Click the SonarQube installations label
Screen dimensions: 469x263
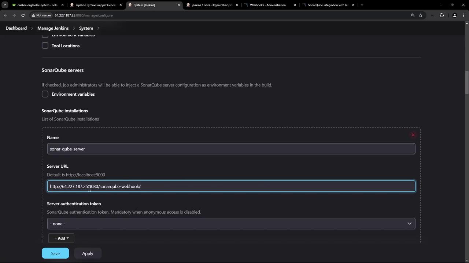(x=65, y=111)
